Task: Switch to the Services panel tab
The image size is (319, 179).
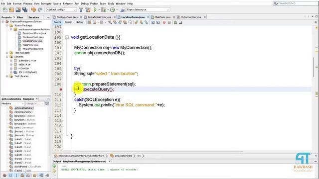Action: pyautogui.click(x=33, y=17)
